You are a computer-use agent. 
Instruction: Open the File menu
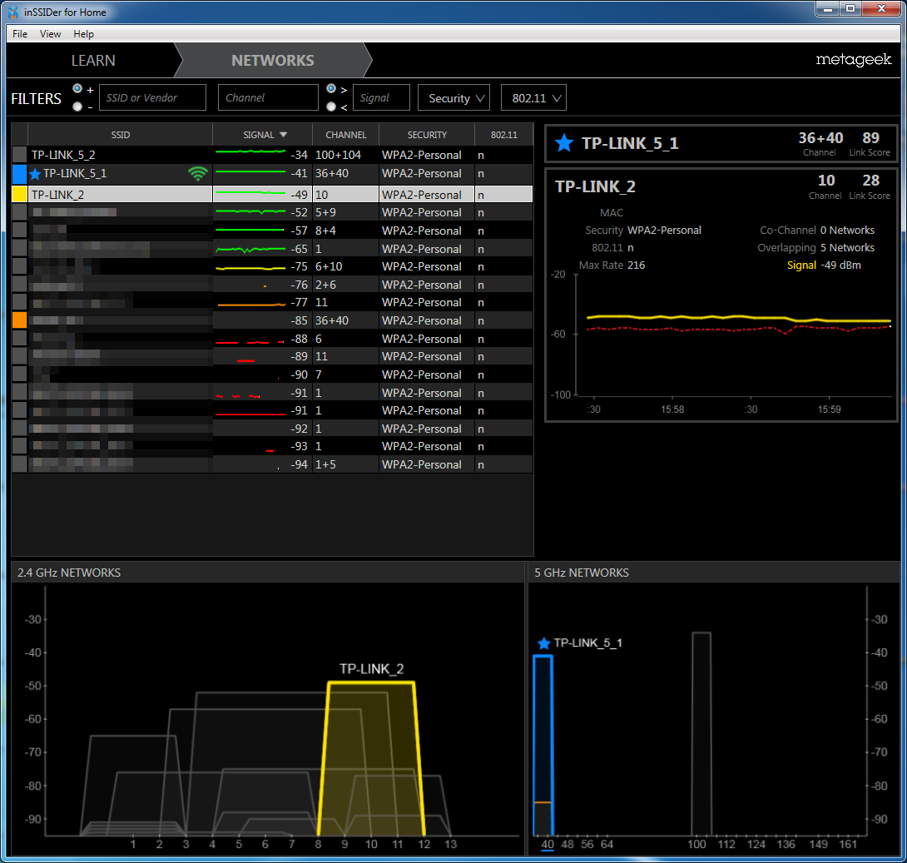pyautogui.click(x=20, y=34)
